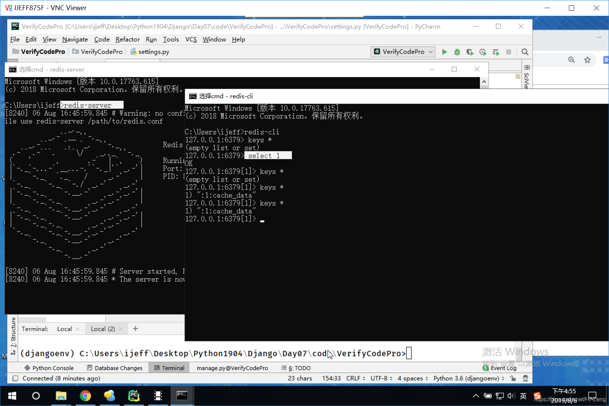Click the Profile run icon
This screenshot has height=406, width=609.
(483, 52)
